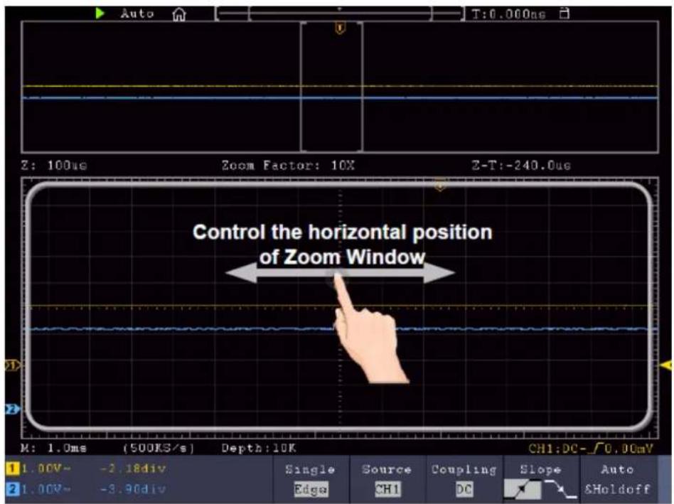Viewport: 674px width, 504px height.
Task: Click the T:0.000ns time readout
Action: pyautogui.click(x=509, y=14)
